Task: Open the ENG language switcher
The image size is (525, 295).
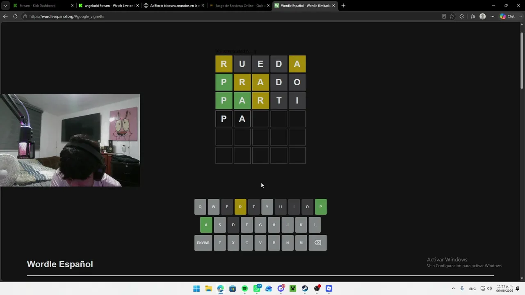Action: 472,288
